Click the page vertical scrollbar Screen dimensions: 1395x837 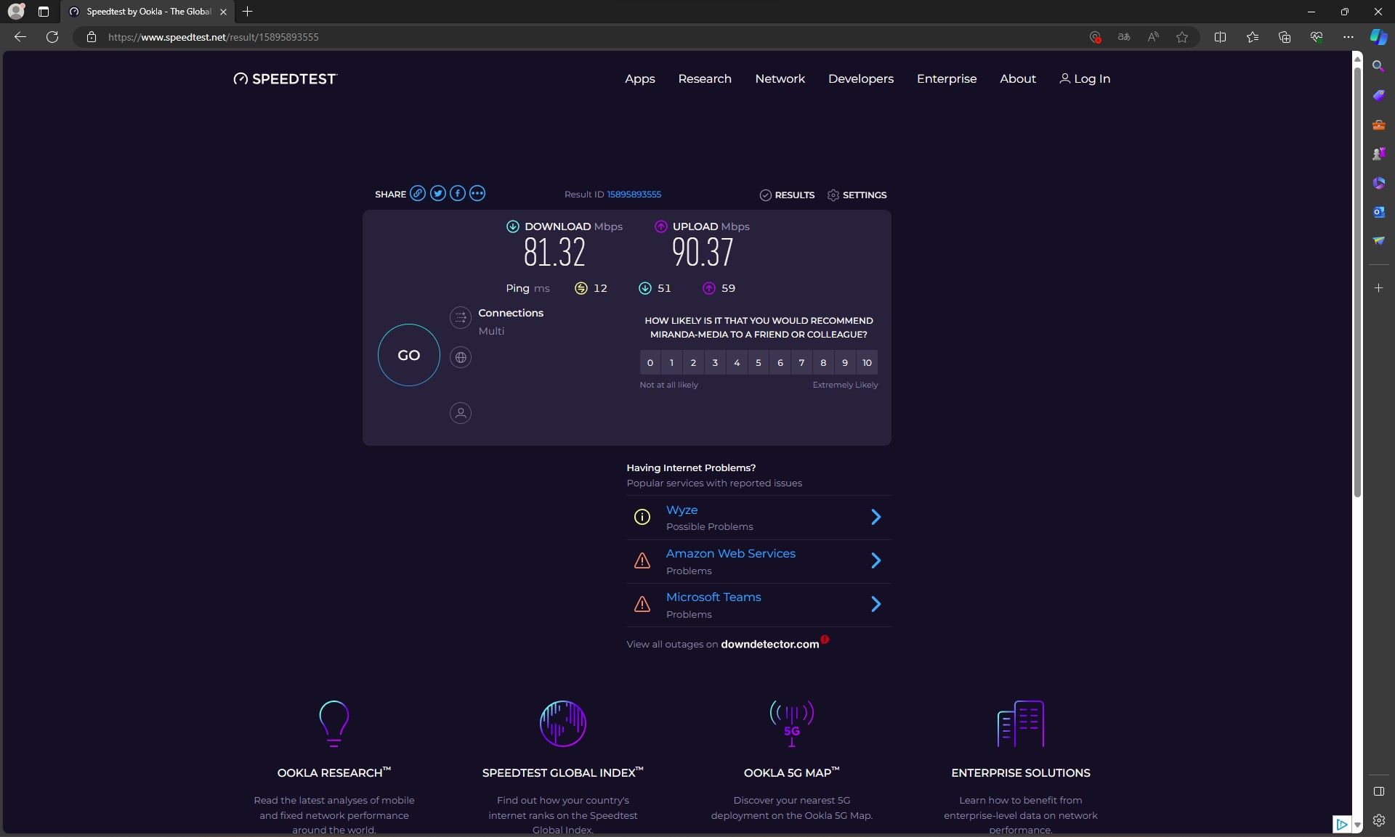[x=1357, y=283]
